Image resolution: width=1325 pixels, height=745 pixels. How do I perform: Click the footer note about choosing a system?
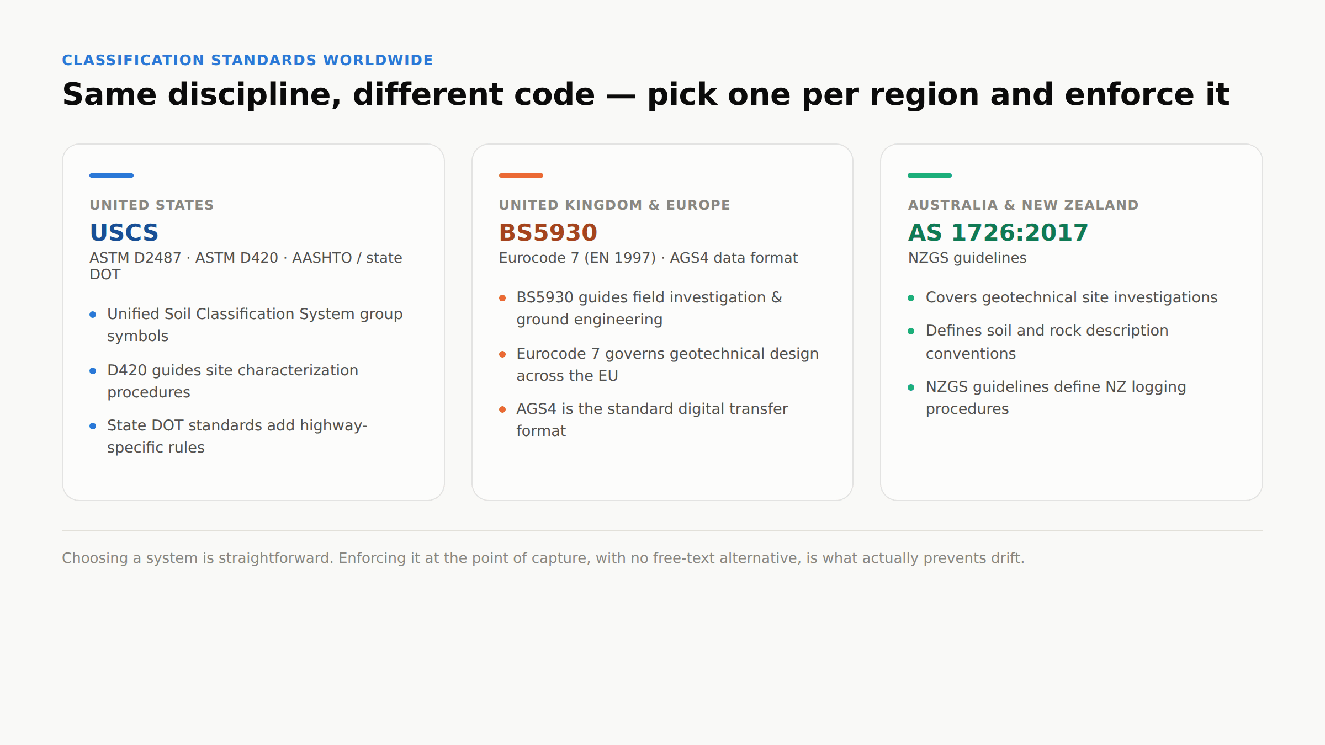point(543,558)
